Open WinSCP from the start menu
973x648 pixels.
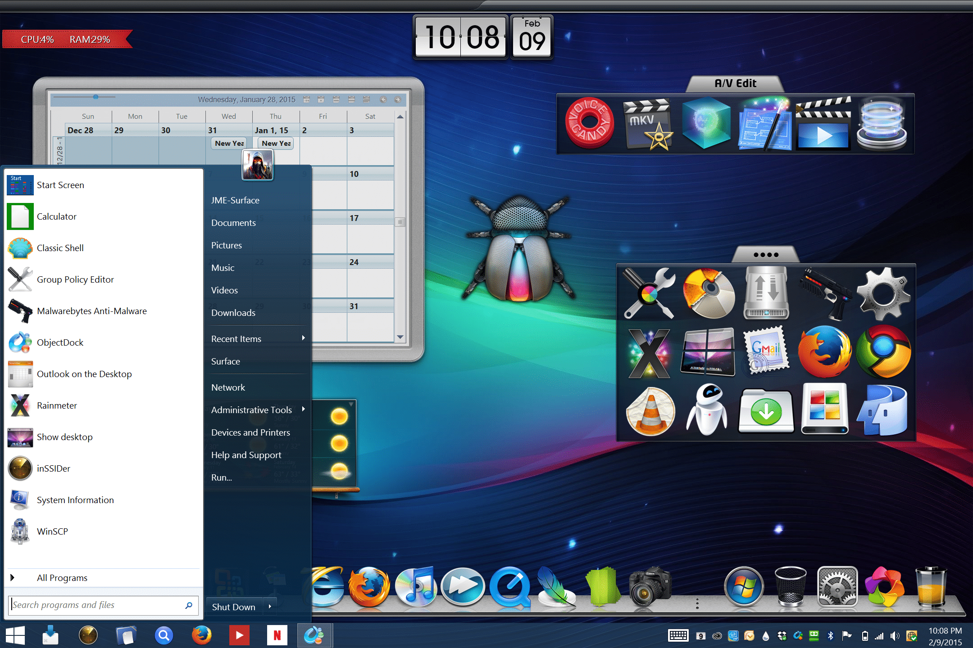[x=103, y=531]
